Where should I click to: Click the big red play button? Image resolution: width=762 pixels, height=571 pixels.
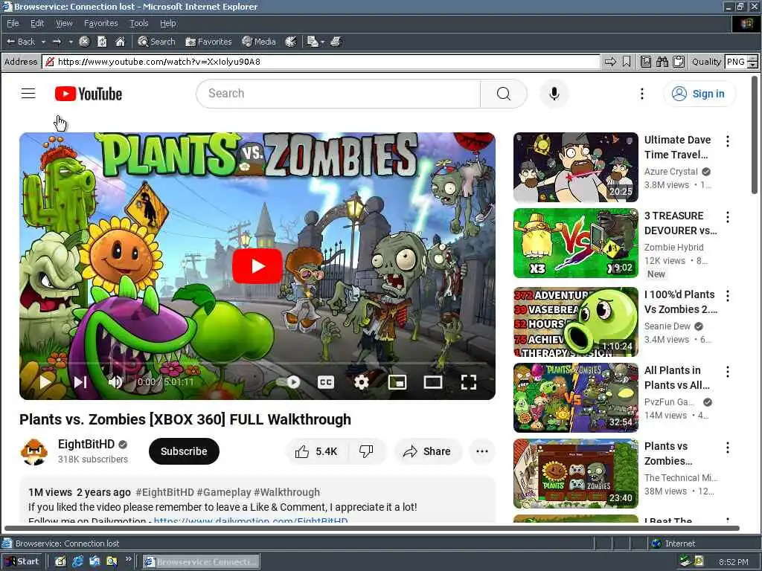coord(257,266)
